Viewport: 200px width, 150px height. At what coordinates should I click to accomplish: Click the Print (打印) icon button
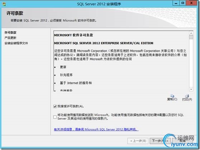187,97
